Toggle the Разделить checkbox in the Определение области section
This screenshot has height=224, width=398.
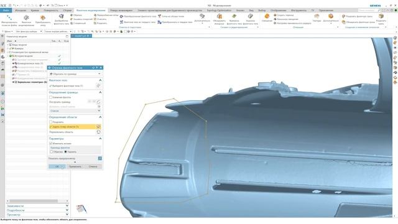pyautogui.click(x=51, y=122)
